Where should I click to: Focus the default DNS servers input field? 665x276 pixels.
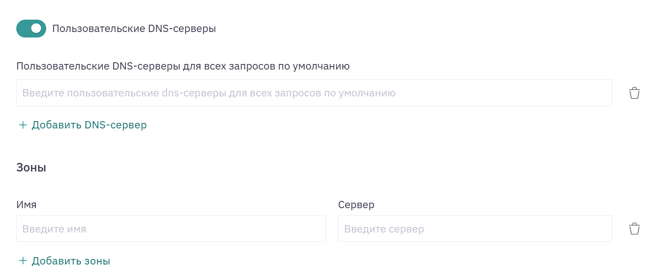(x=314, y=93)
